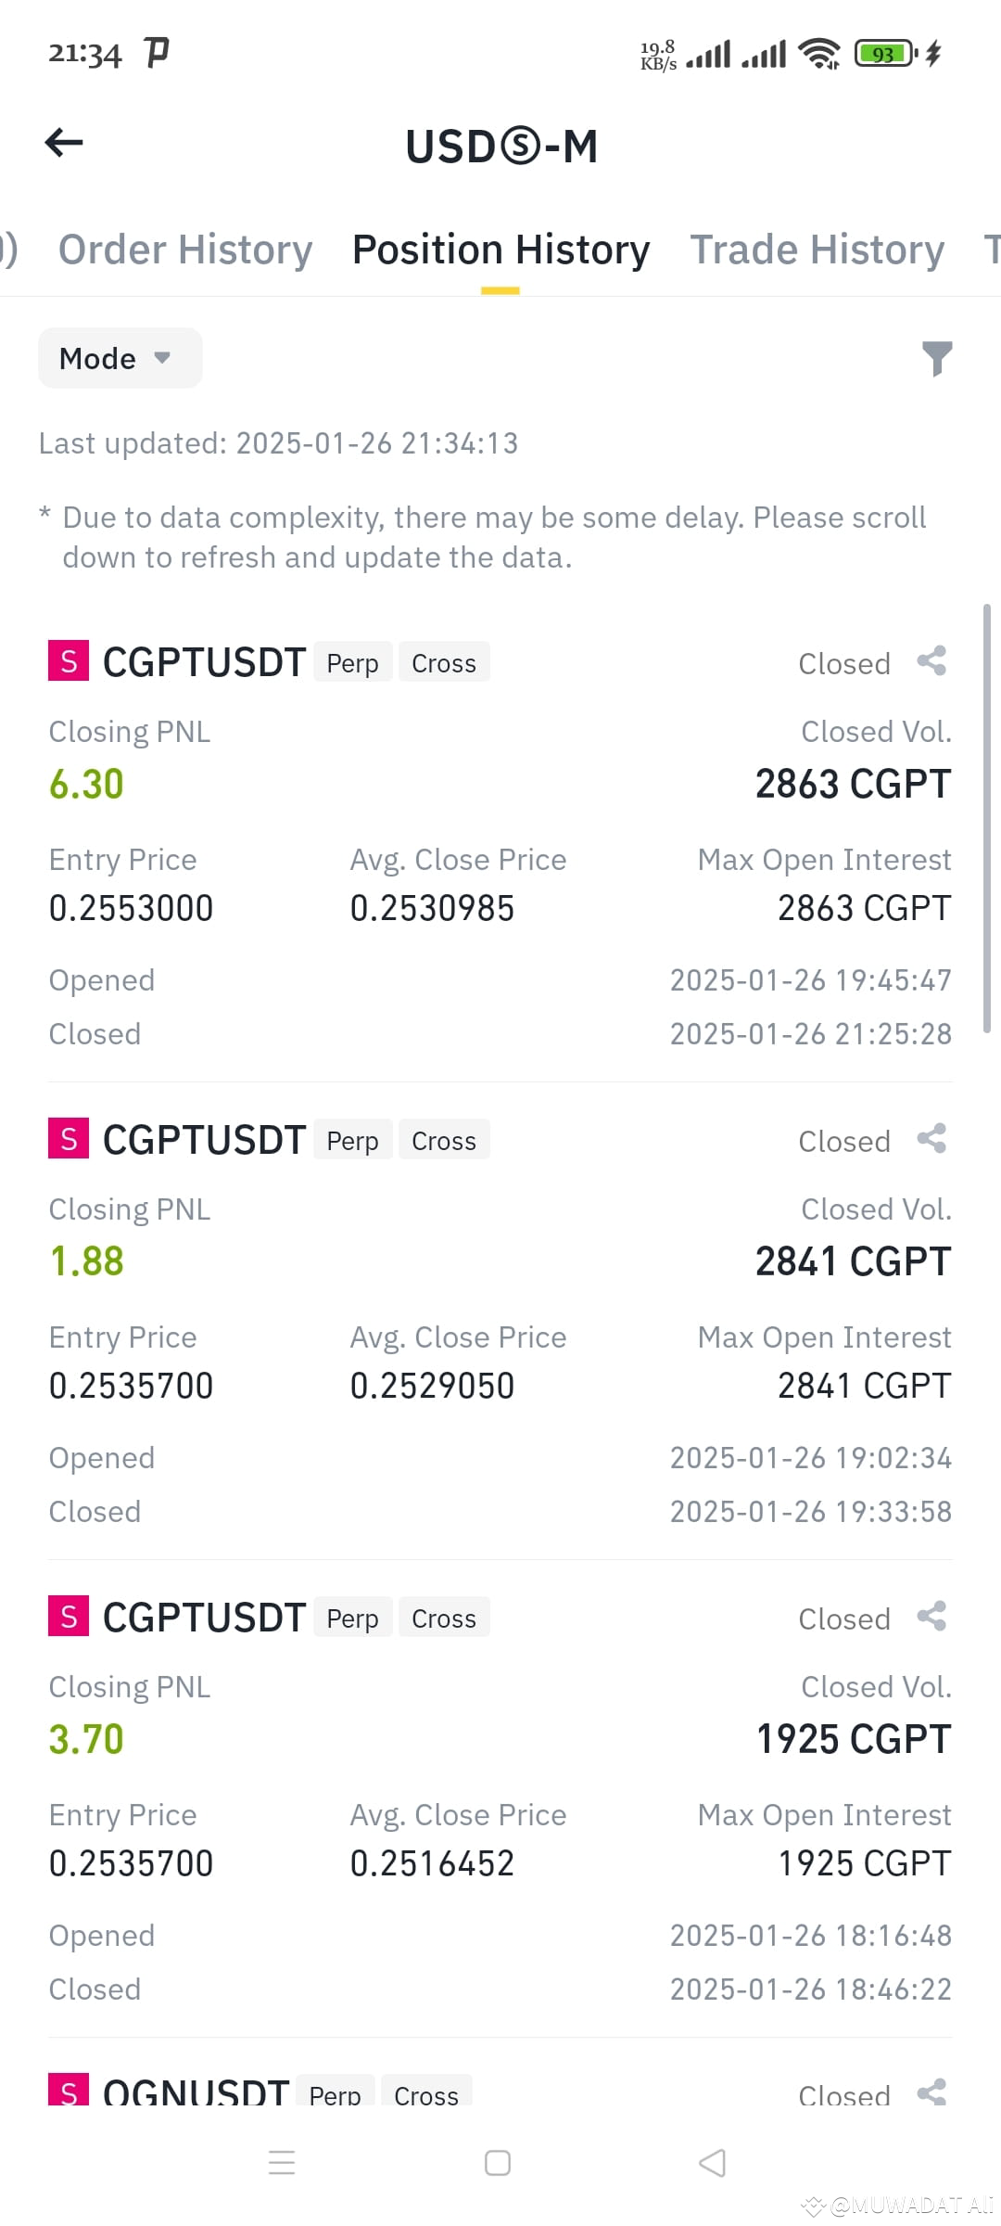The width and height of the screenshot is (1001, 2226).
Task: Open second CGPTUSDT position with 2841 CGPT
Action: click(x=500, y=1324)
